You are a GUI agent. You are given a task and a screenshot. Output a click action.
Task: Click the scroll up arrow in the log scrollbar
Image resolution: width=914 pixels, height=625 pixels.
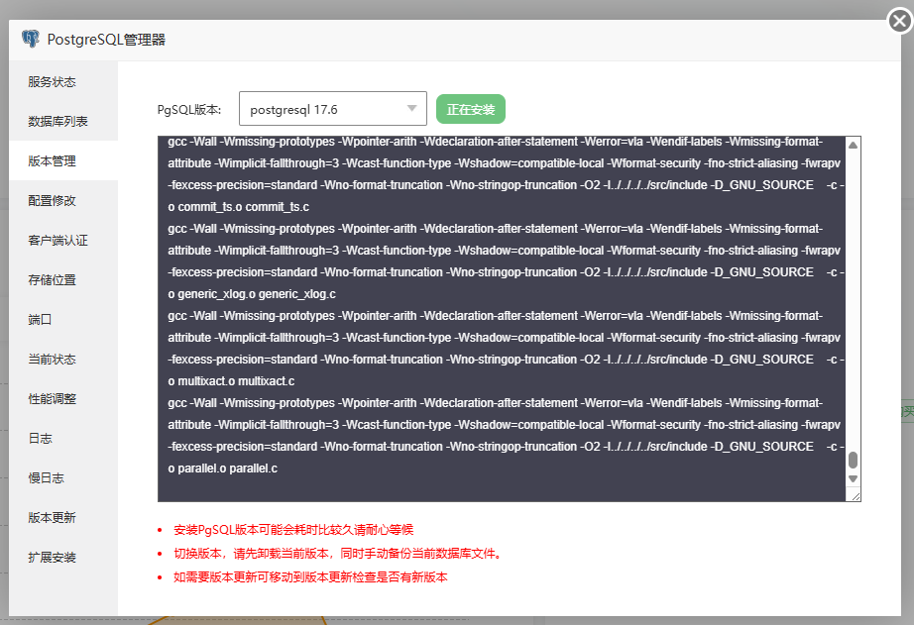pyautogui.click(x=853, y=145)
